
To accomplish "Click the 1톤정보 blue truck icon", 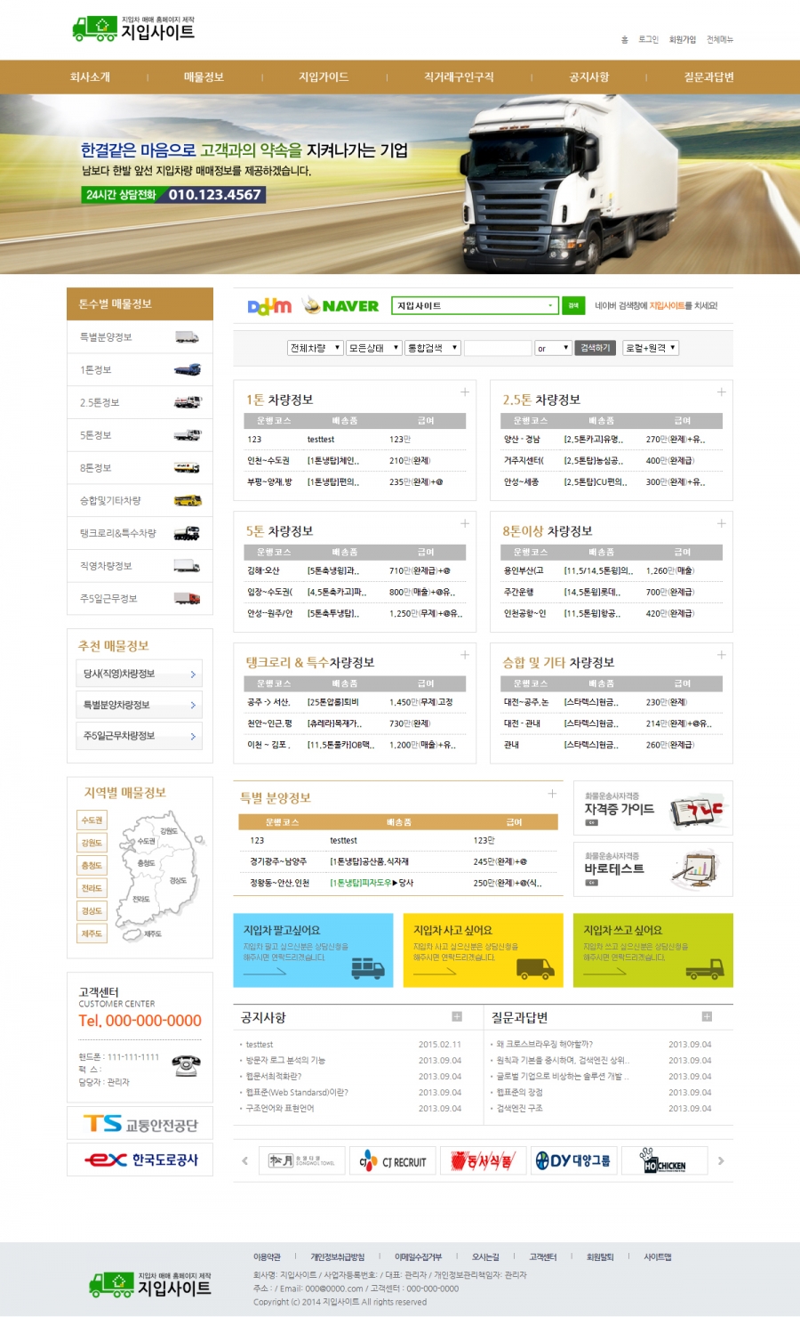I will point(187,369).
